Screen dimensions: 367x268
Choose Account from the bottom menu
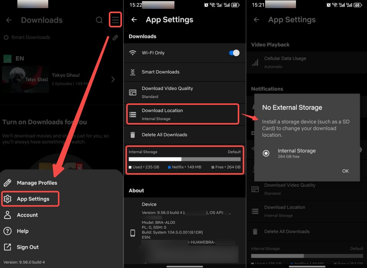(x=27, y=215)
